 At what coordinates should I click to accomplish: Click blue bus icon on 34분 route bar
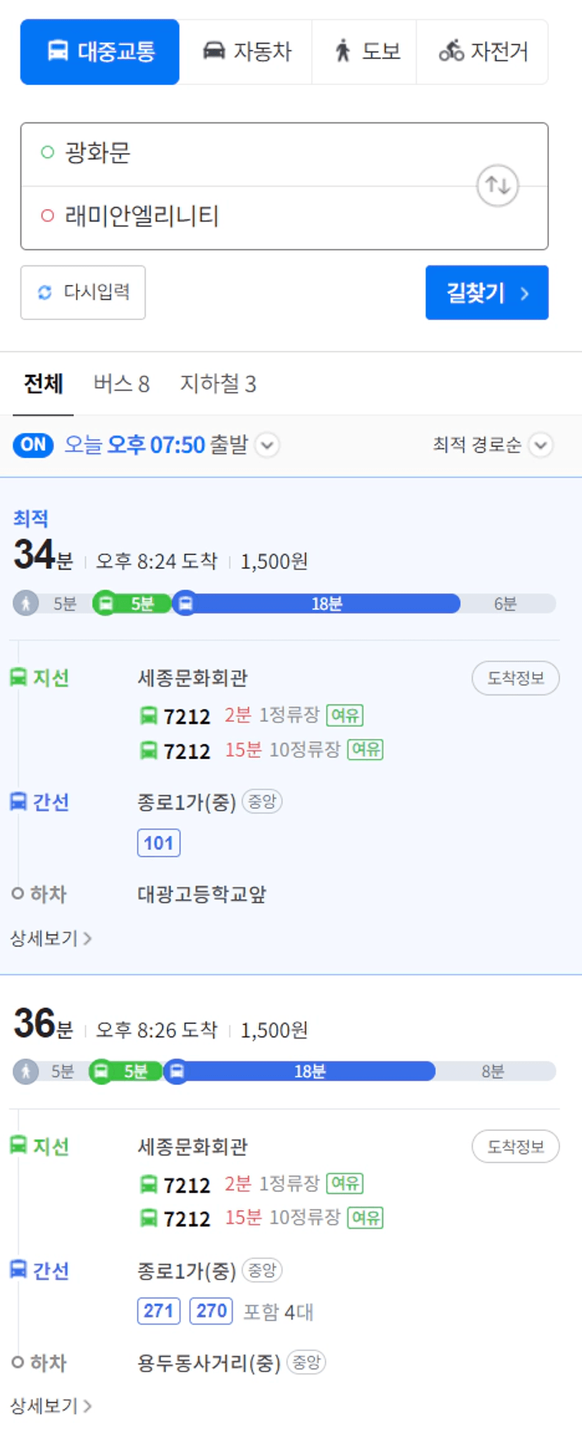point(185,603)
